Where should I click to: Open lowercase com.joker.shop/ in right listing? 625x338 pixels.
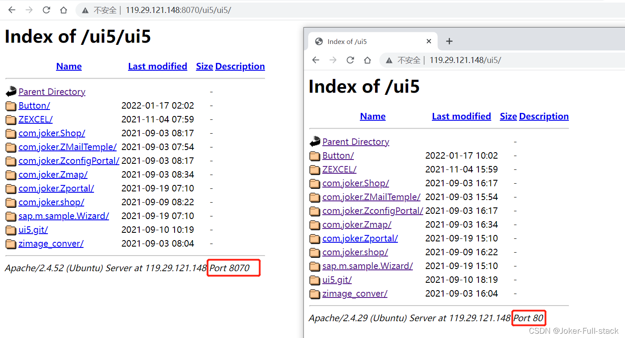click(355, 252)
